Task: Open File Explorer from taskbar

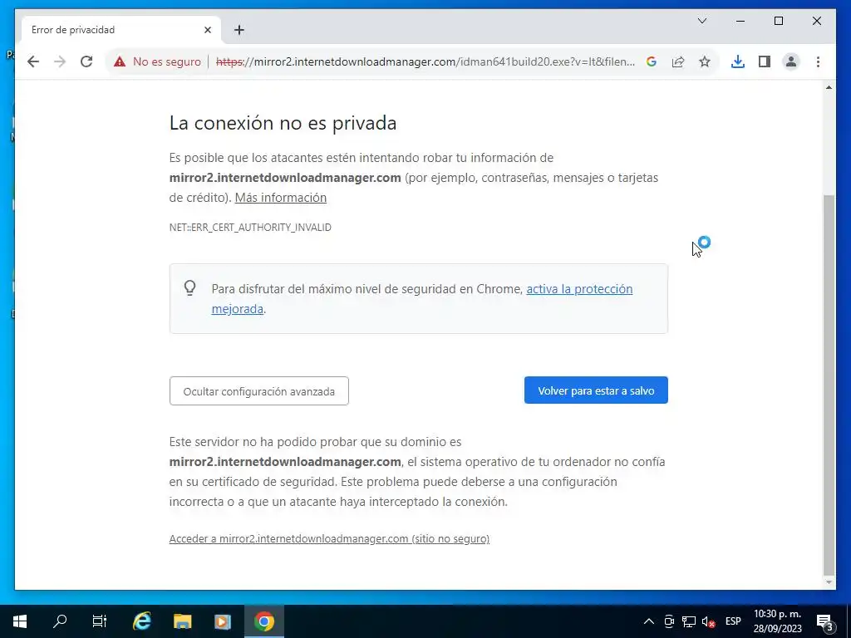Action: [x=182, y=621]
